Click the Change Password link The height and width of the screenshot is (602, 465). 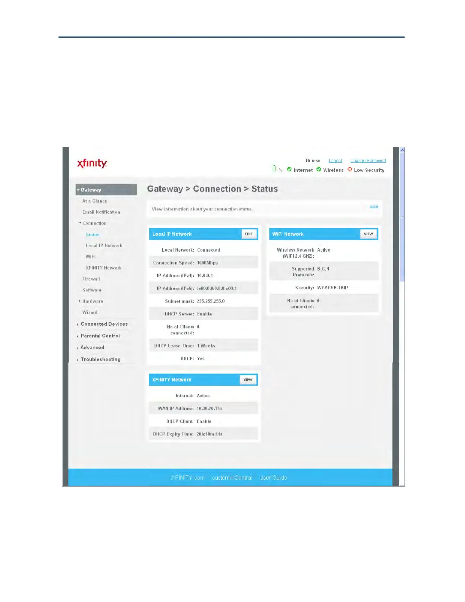368,161
